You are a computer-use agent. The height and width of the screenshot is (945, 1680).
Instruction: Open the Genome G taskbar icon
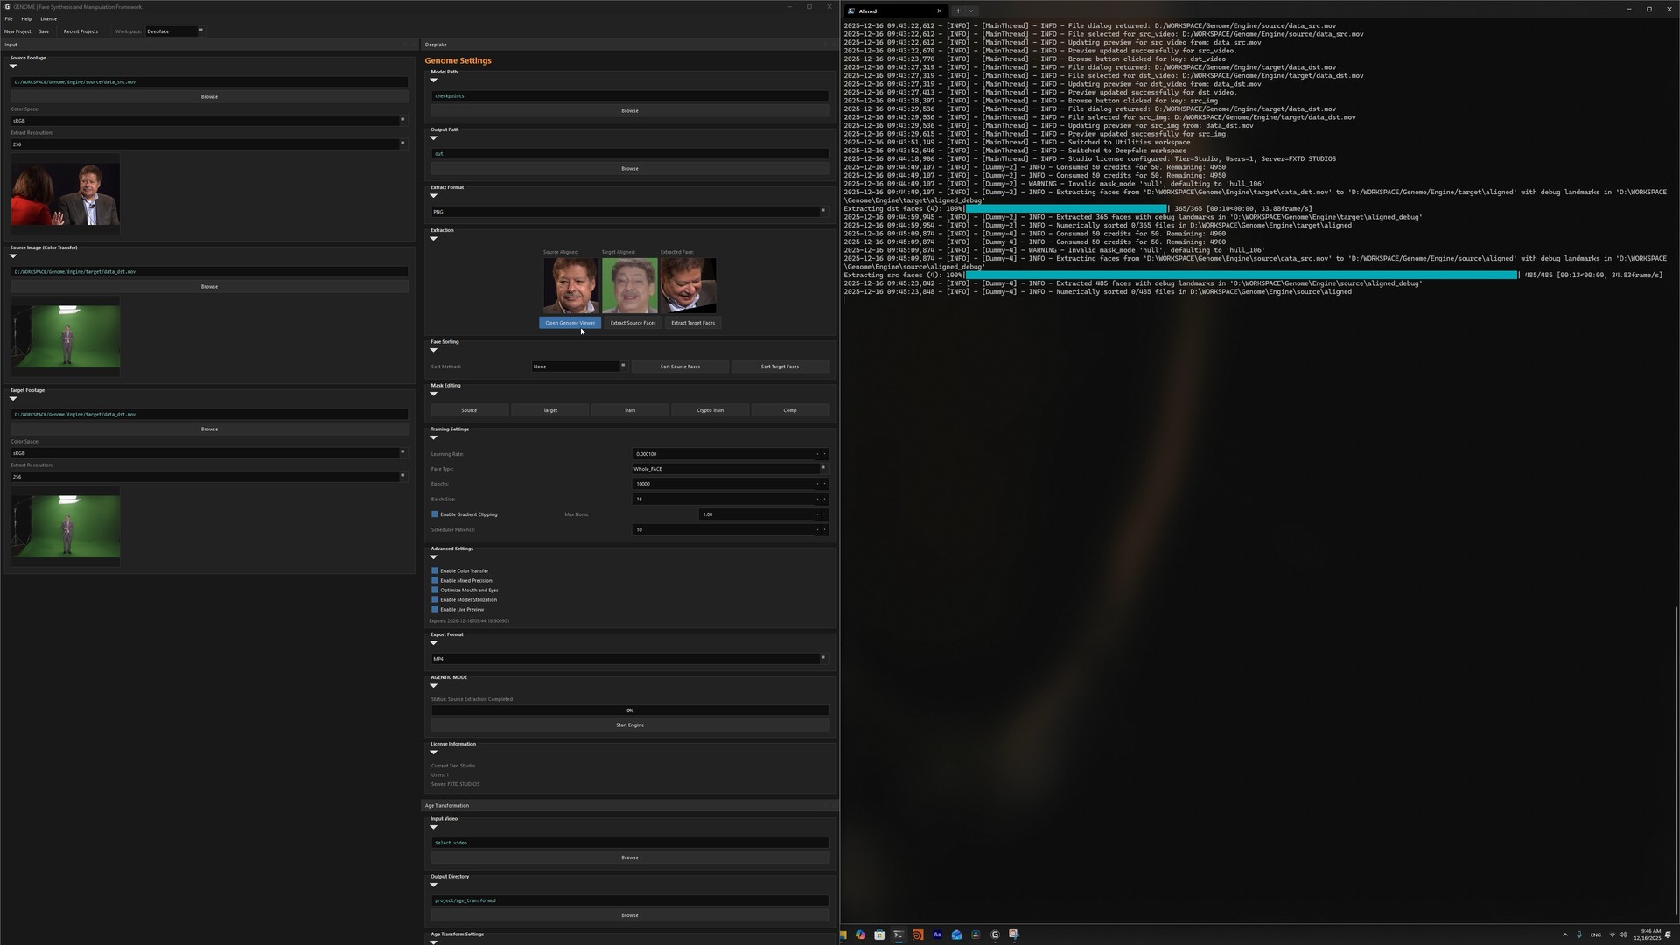point(995,934)
